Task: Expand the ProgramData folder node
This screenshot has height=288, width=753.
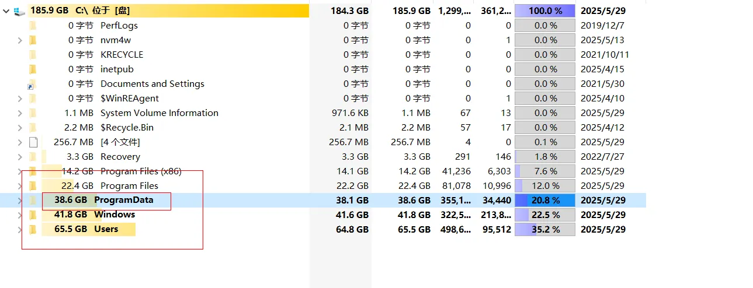Action: pyautogui.click(x=20, y=200)
